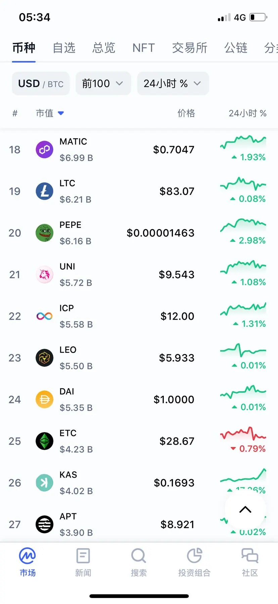Open the 24小时 % timeframe dropdown
278x604 pixels.
[173, 84]
